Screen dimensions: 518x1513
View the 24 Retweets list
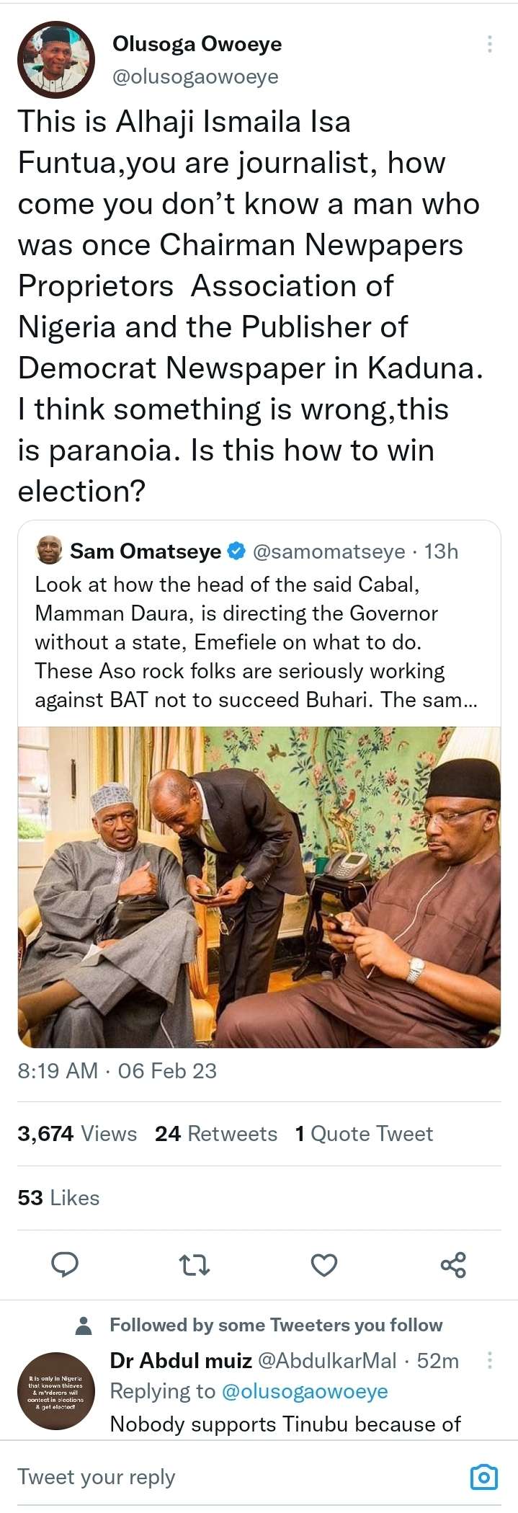215,1134
